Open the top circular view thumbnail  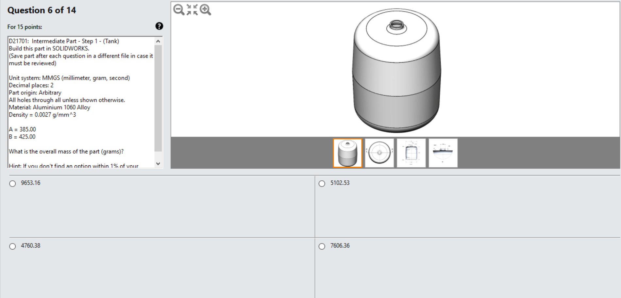tap(379, 153)
